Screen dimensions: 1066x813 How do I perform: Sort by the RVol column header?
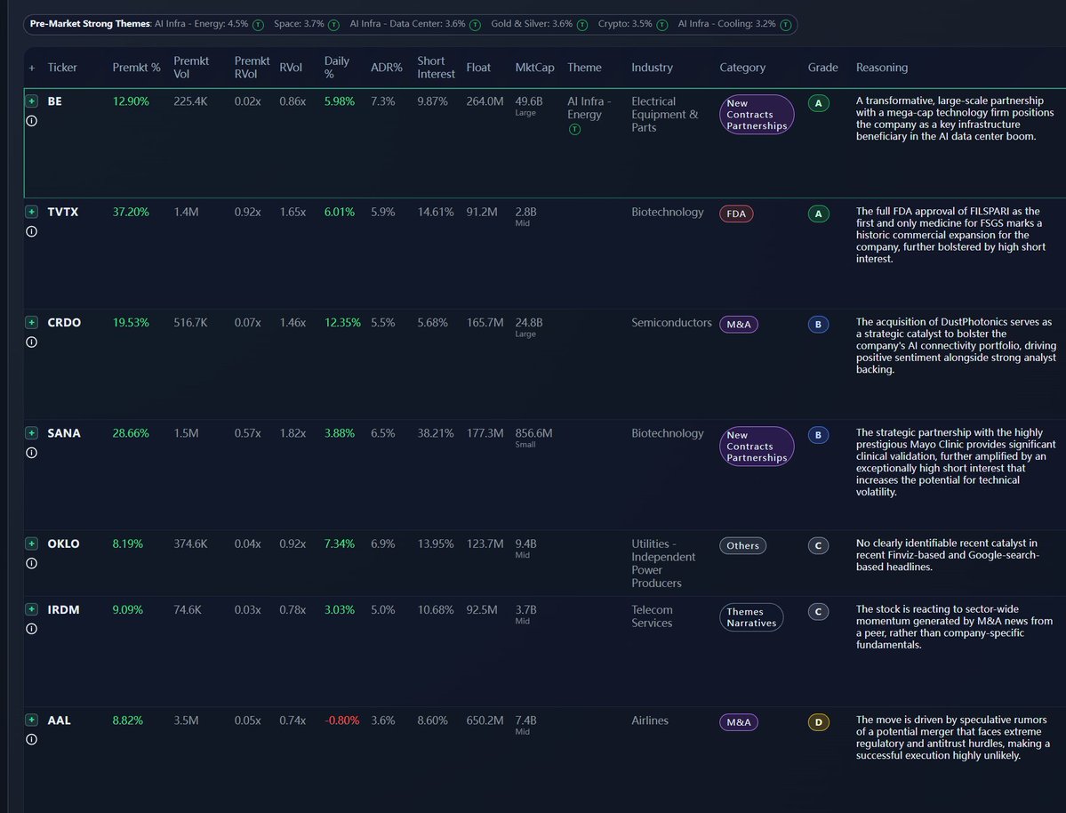coord(291,68)
